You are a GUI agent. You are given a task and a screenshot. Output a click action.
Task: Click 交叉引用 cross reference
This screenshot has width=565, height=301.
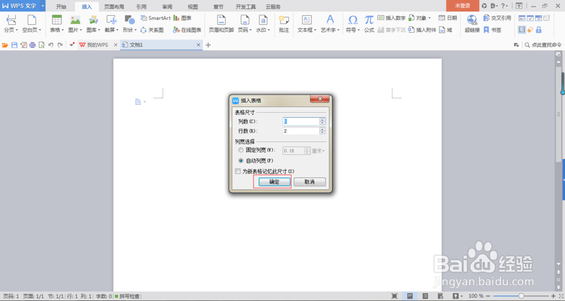[x=497, y=18]
